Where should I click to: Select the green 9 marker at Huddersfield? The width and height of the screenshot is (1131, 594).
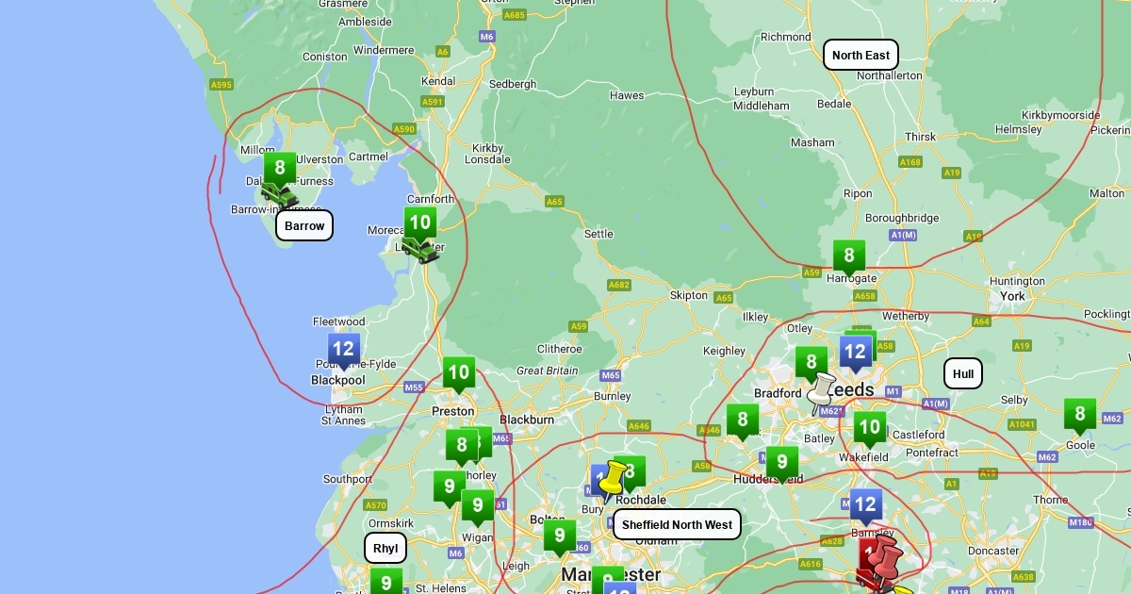coord(780,463)
